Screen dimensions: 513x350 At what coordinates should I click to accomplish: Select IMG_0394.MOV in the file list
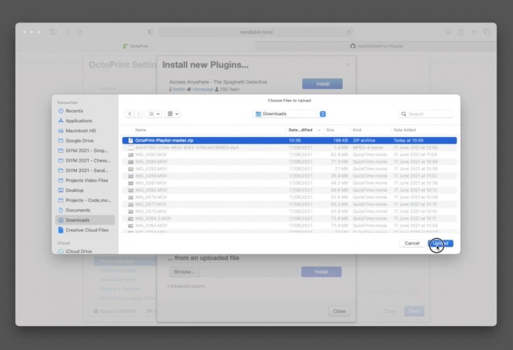(x=289, y=162)
